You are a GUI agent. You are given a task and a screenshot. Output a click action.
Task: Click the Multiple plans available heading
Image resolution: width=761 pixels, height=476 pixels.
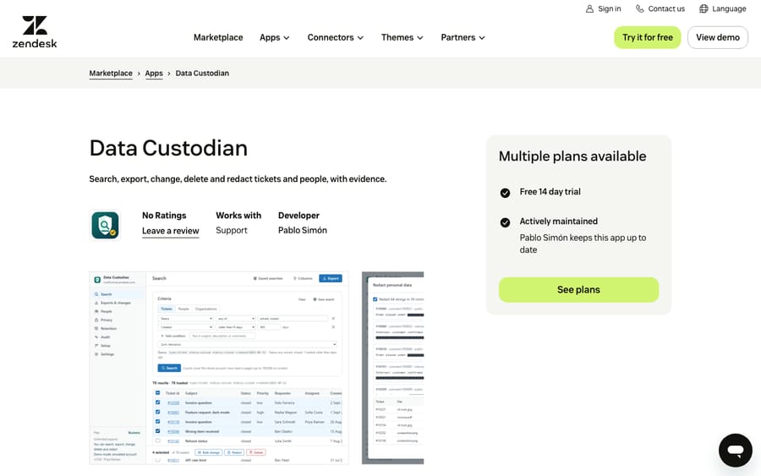(x=572, y=156)
